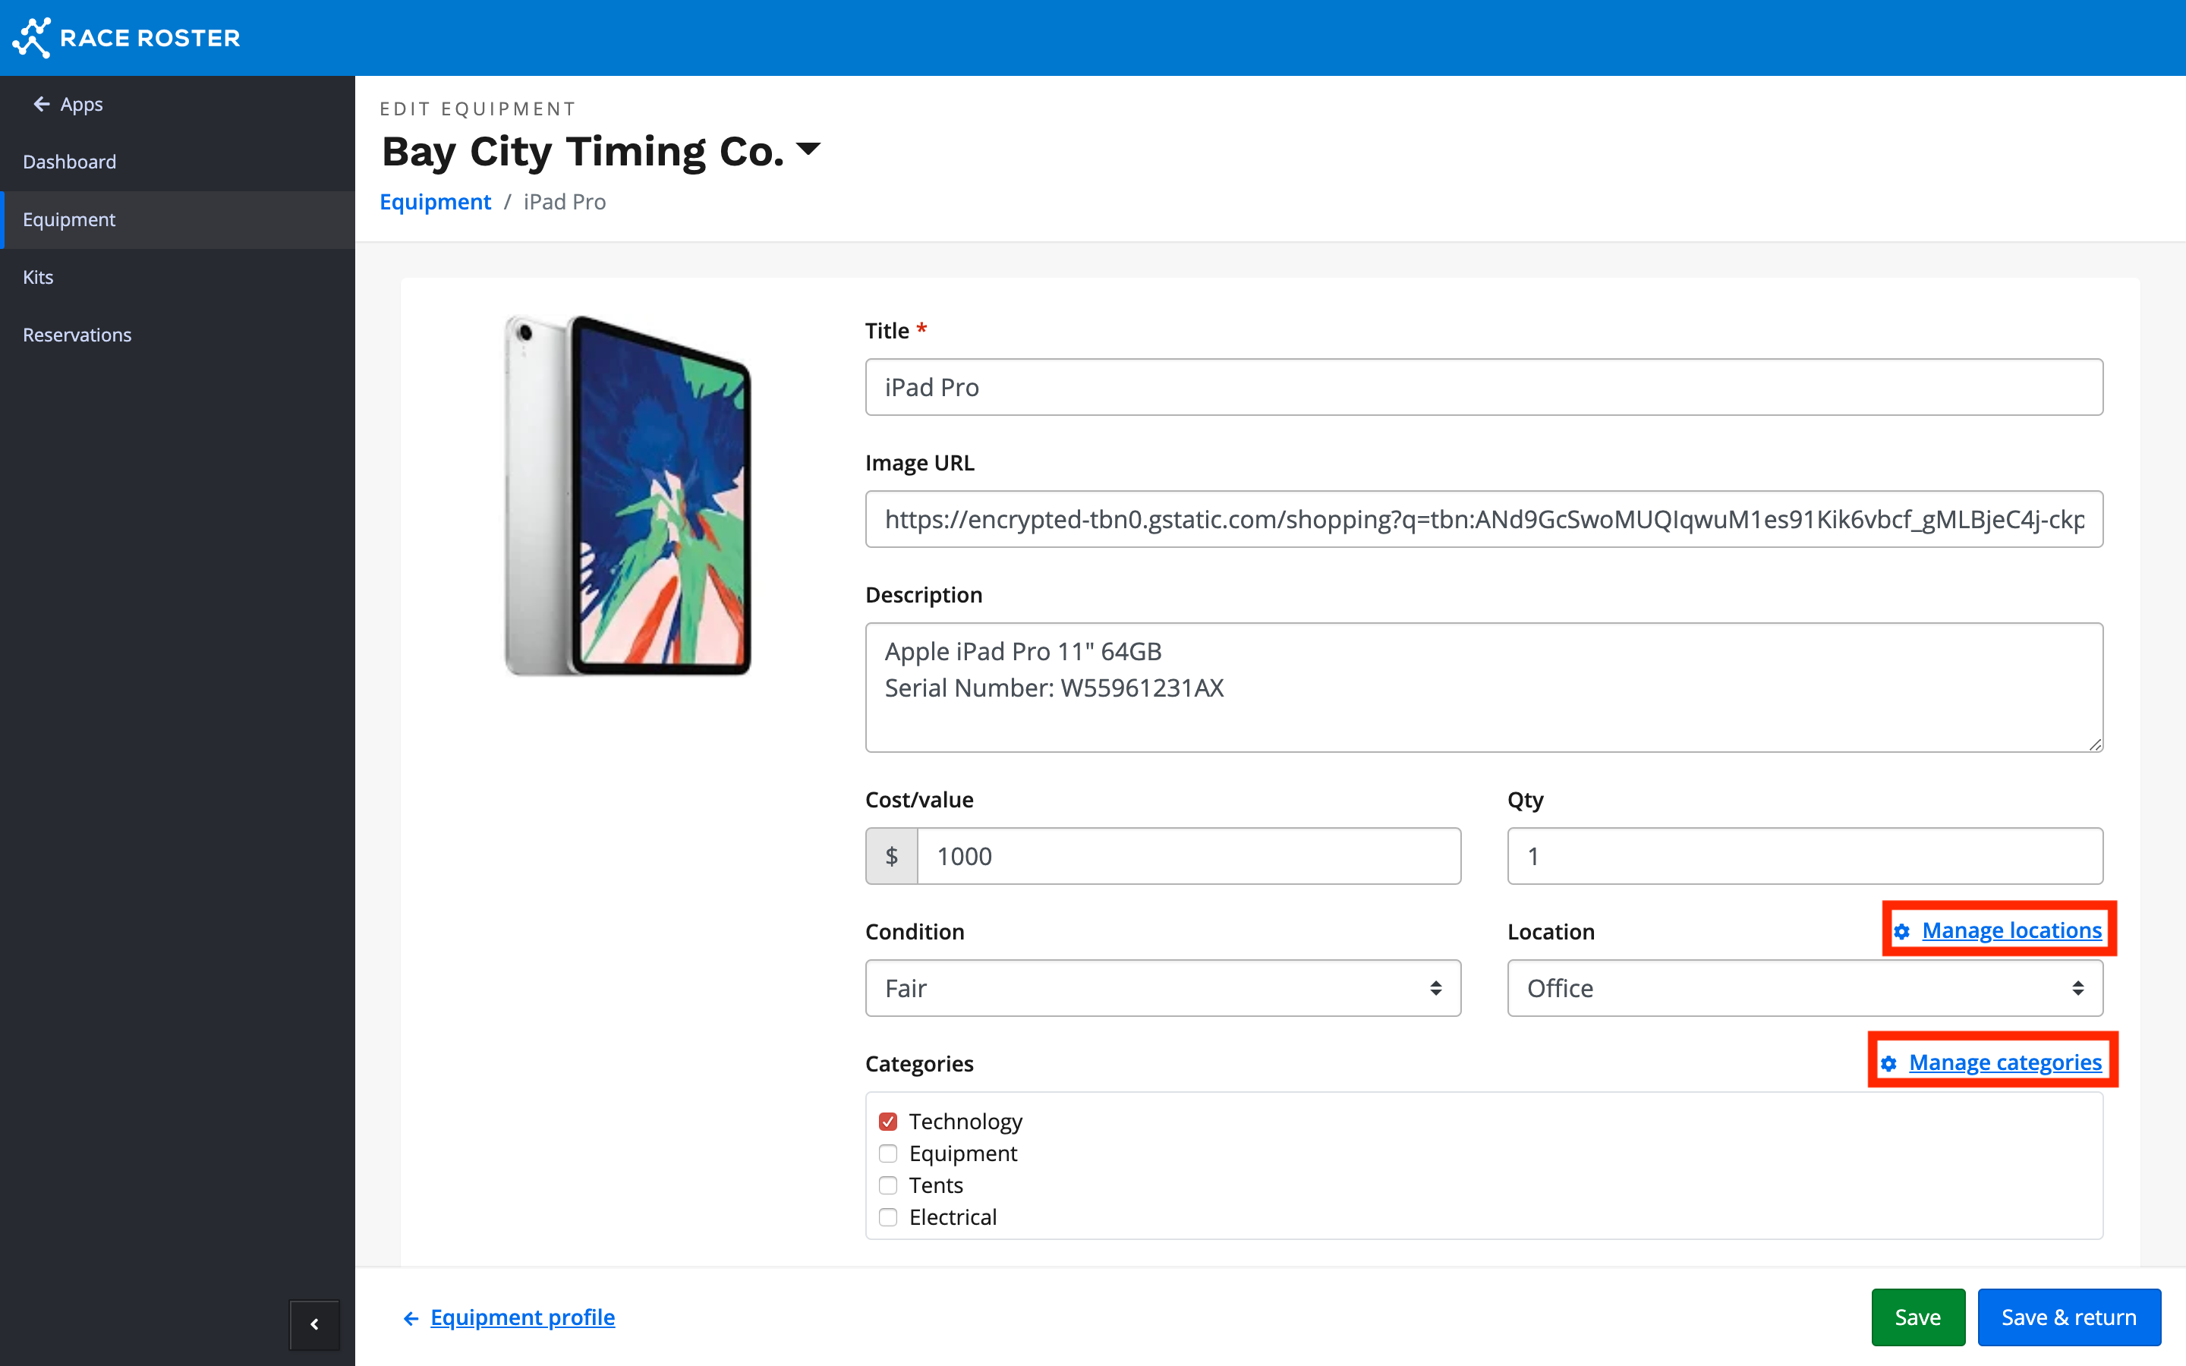The image size is (2186, 1366).
Task: Click into the Title input field
Action: tap(1483, 388)
